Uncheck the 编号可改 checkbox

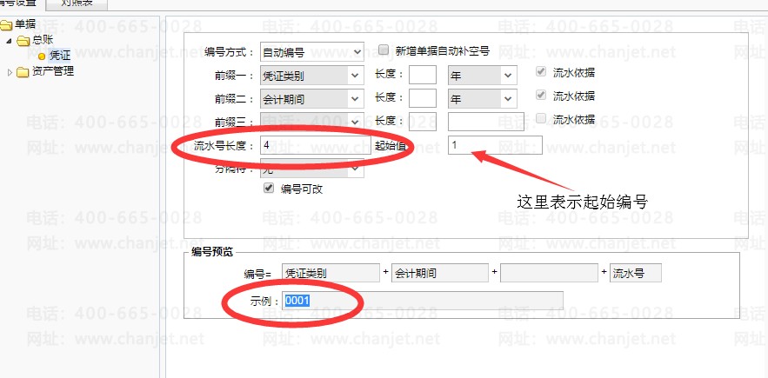(x=268, y=188)
